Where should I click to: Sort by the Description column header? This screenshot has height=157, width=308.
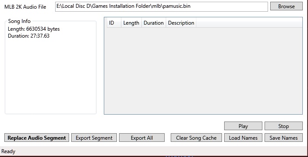[x=181, y=23]
